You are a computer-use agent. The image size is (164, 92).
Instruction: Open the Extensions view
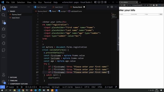click(3, 43)
